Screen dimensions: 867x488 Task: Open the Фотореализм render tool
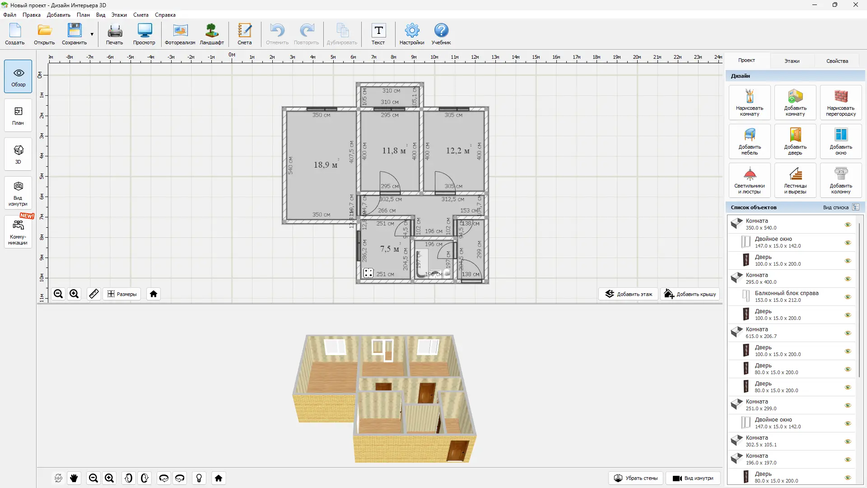point(180,34)
